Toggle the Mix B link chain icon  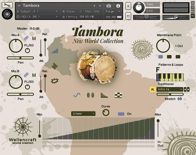(x=26, y=75)
